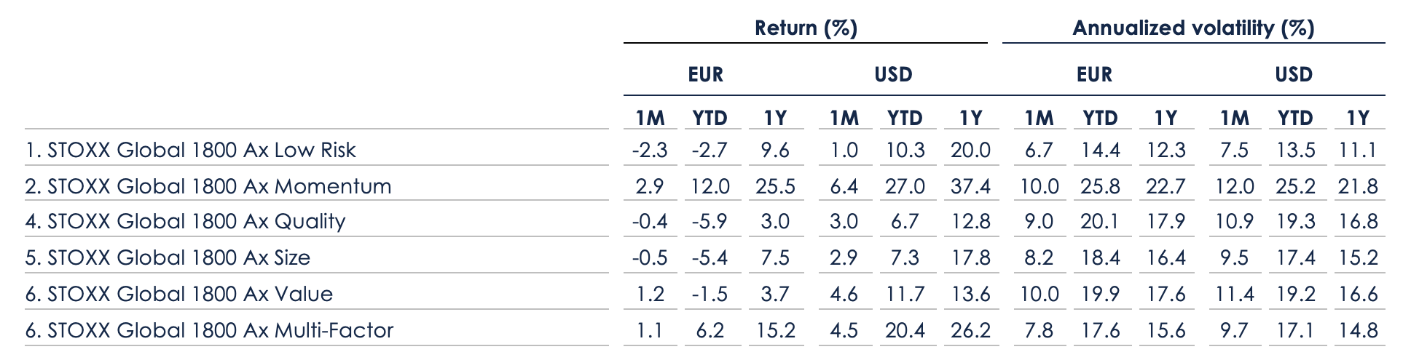The width and height of the screenshot is (1403, 352).
Task: Click the Annualized volatility (%) header
Action: [1193, 28]
